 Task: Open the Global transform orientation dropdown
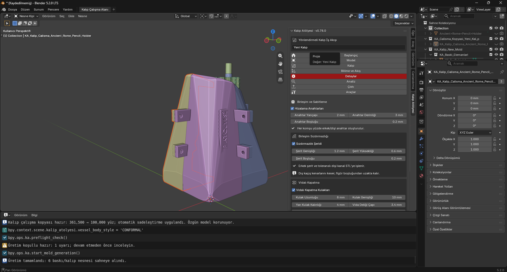tap(186, 16)
